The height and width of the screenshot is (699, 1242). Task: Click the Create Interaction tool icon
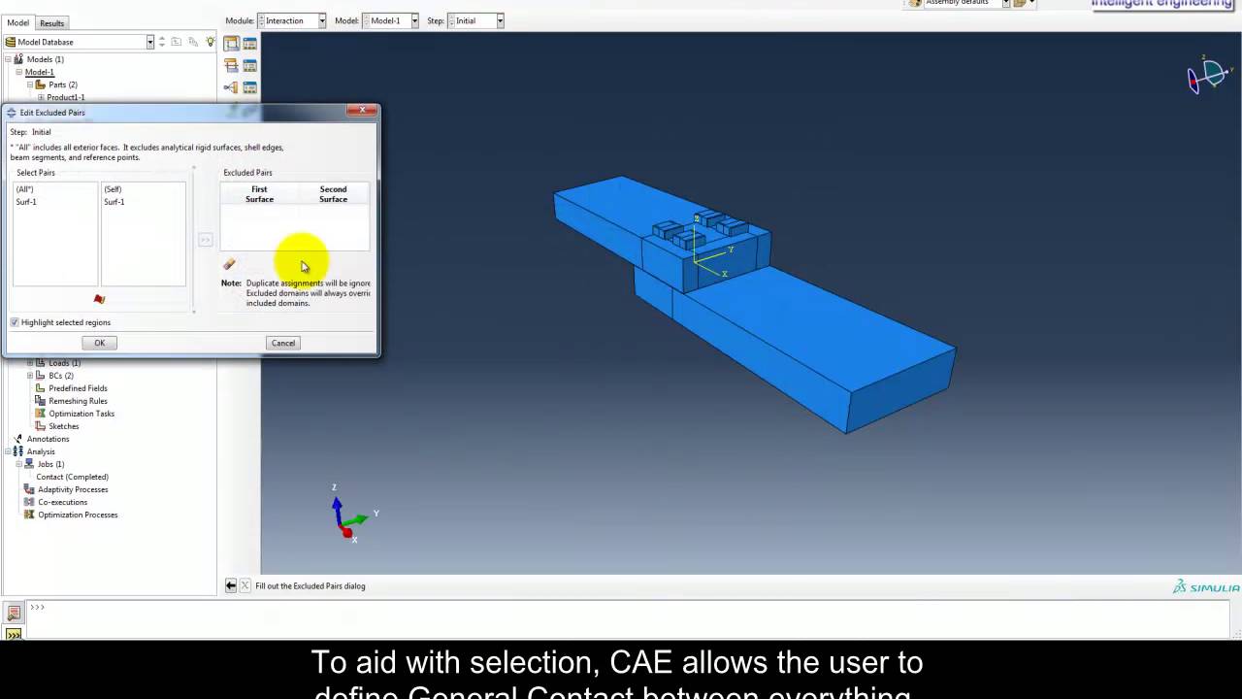231,44
